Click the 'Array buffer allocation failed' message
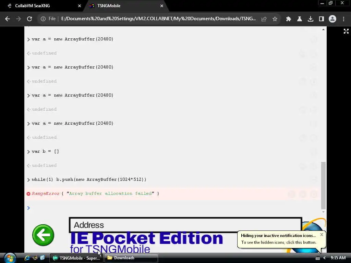 coord(110,193)
